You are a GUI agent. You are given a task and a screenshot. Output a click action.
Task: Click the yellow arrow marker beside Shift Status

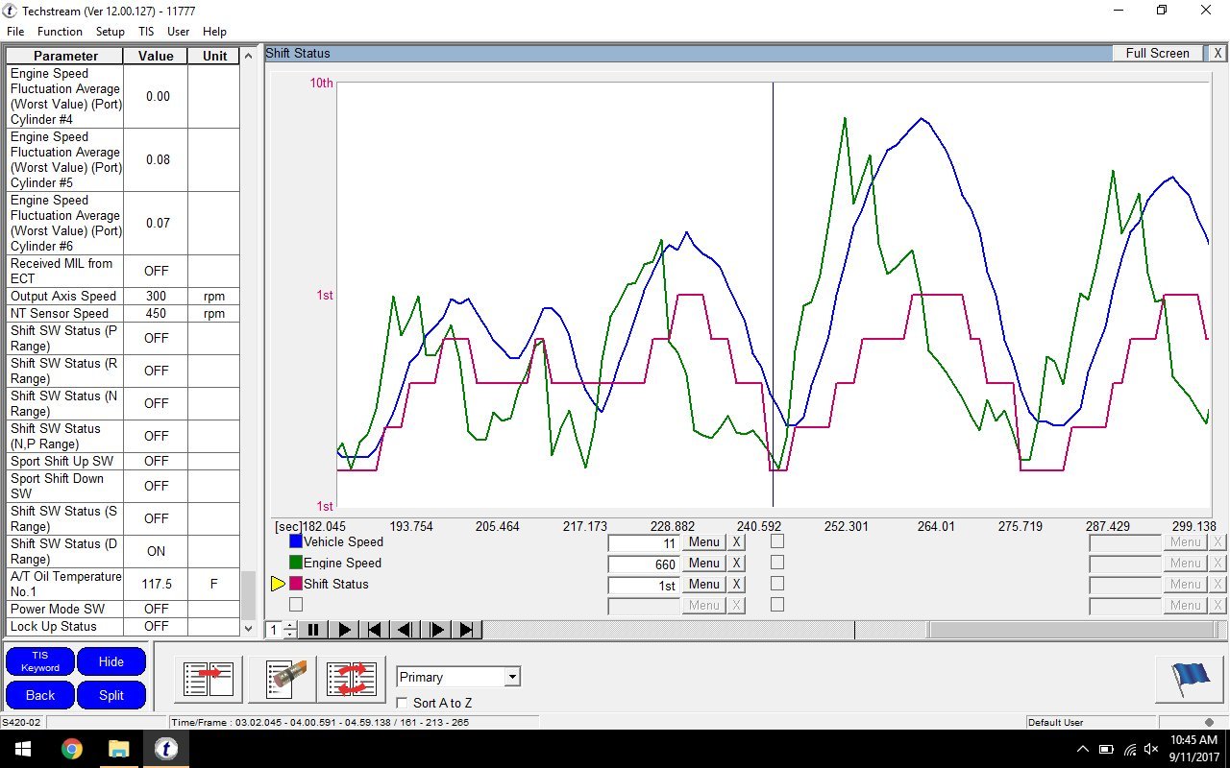click(x=279, y=584)
